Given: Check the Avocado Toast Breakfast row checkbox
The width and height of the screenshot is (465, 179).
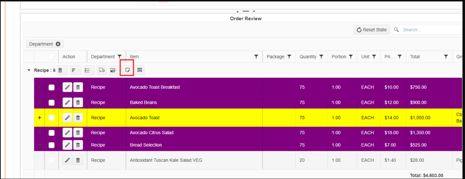Looking at the screenshot, I should (x=51, y=87).
